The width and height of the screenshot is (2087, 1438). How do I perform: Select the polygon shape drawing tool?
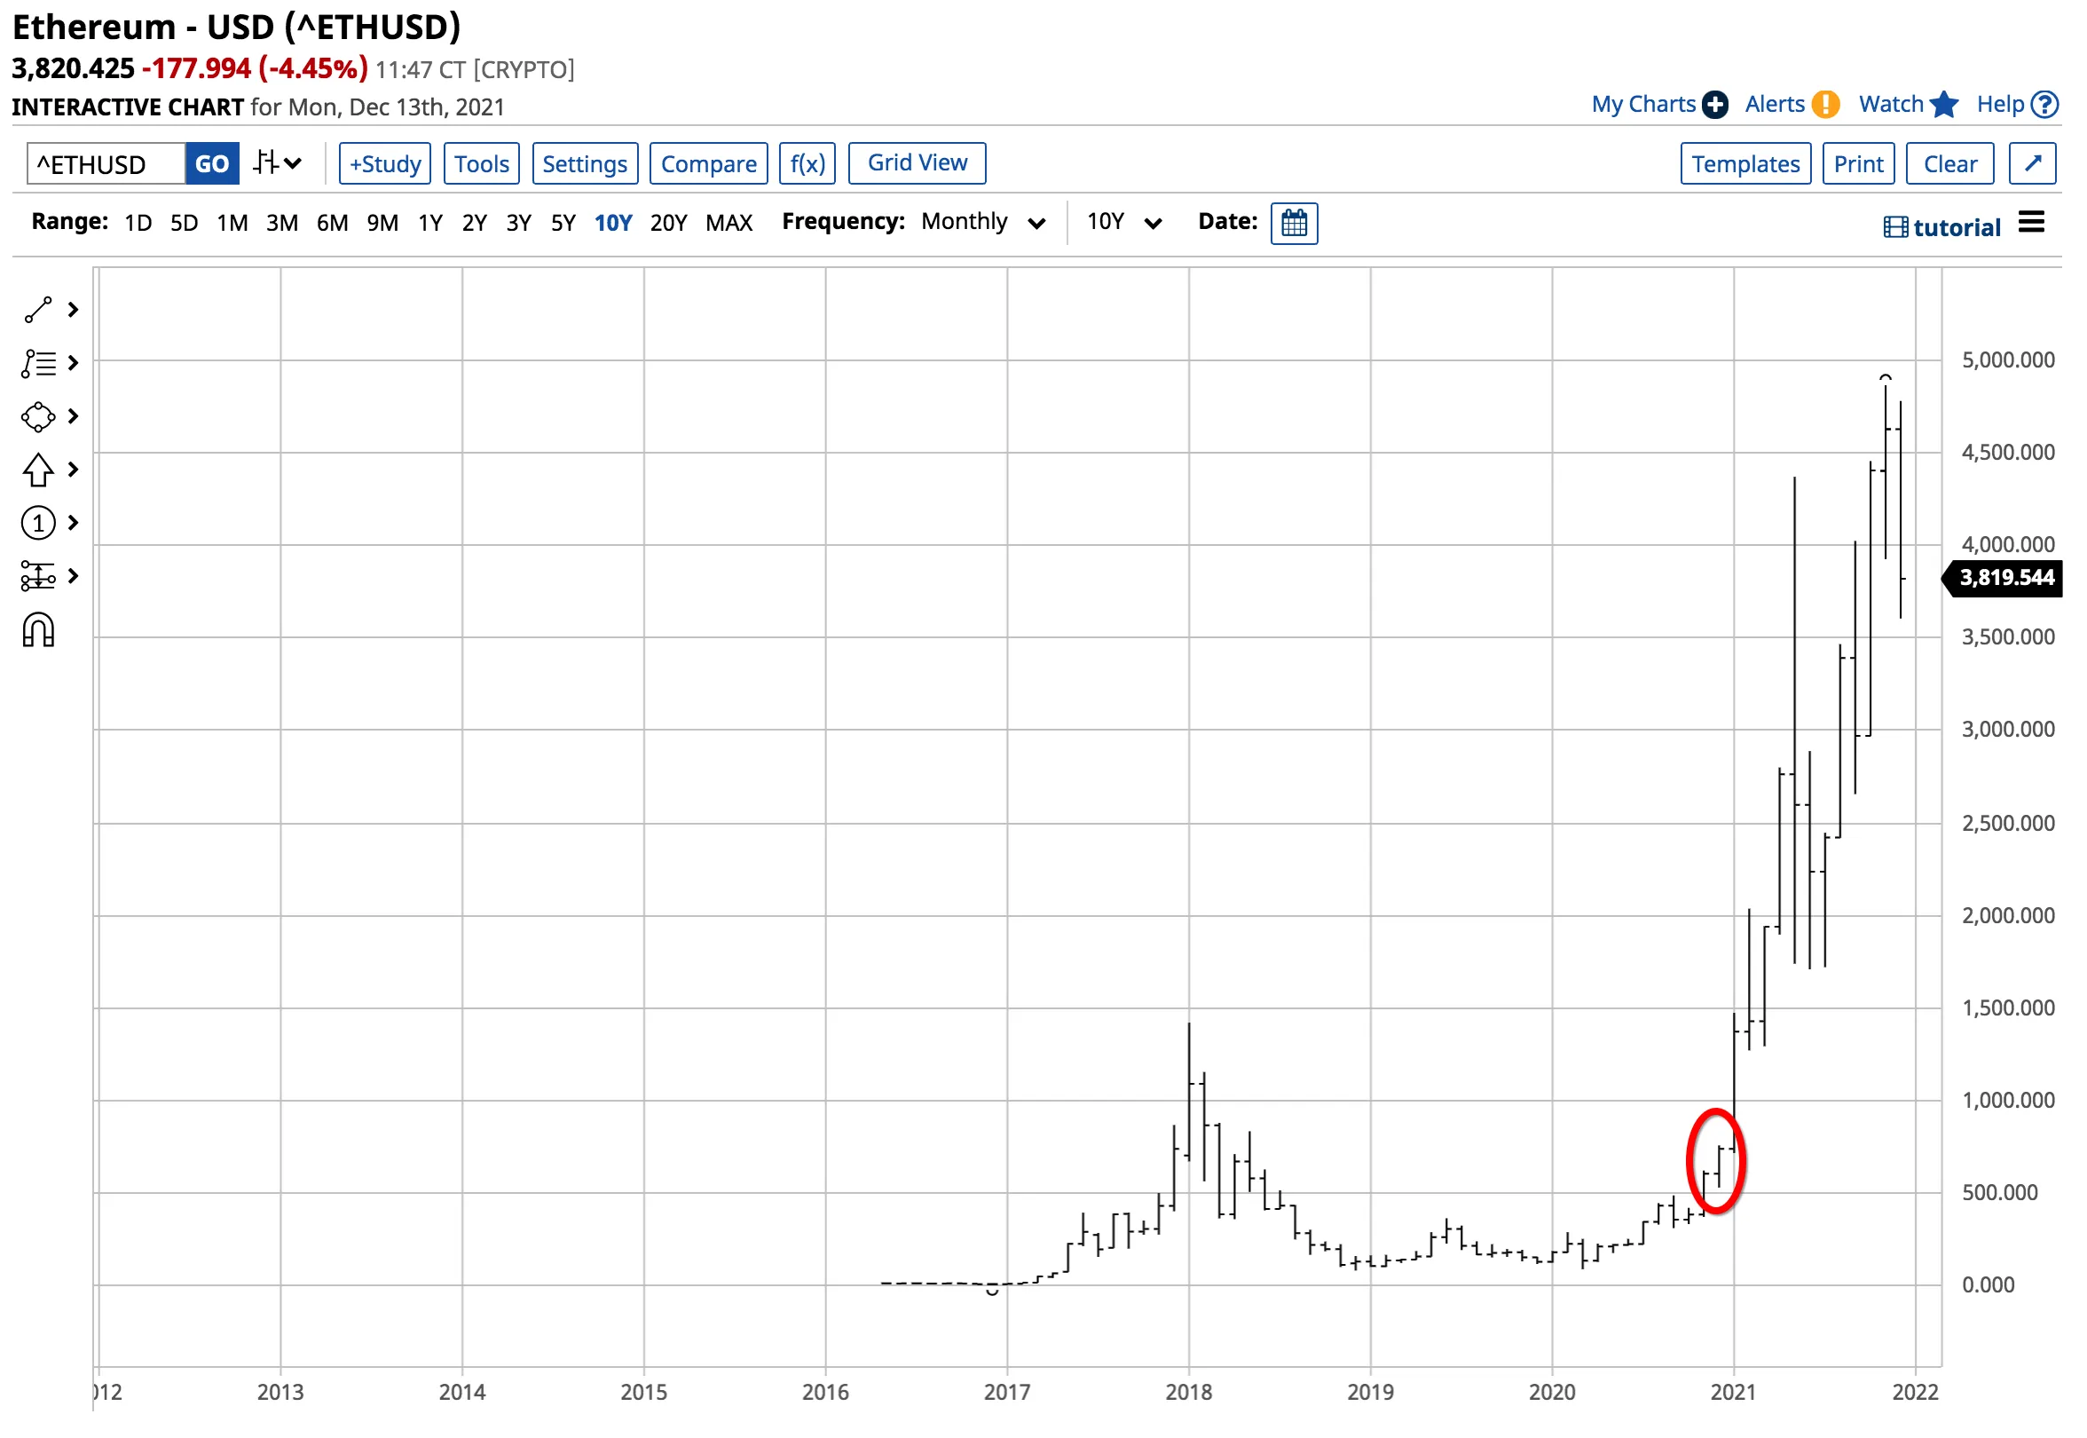(x=38, y=417)
